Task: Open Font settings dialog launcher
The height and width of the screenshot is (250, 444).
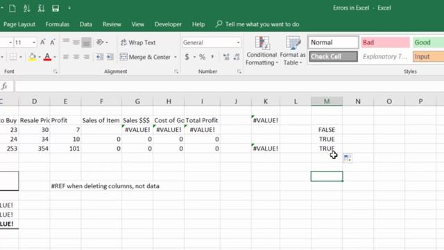Action: point(55,72)
